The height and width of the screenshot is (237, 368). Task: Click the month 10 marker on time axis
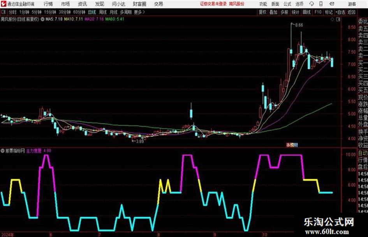pos(265,235)
